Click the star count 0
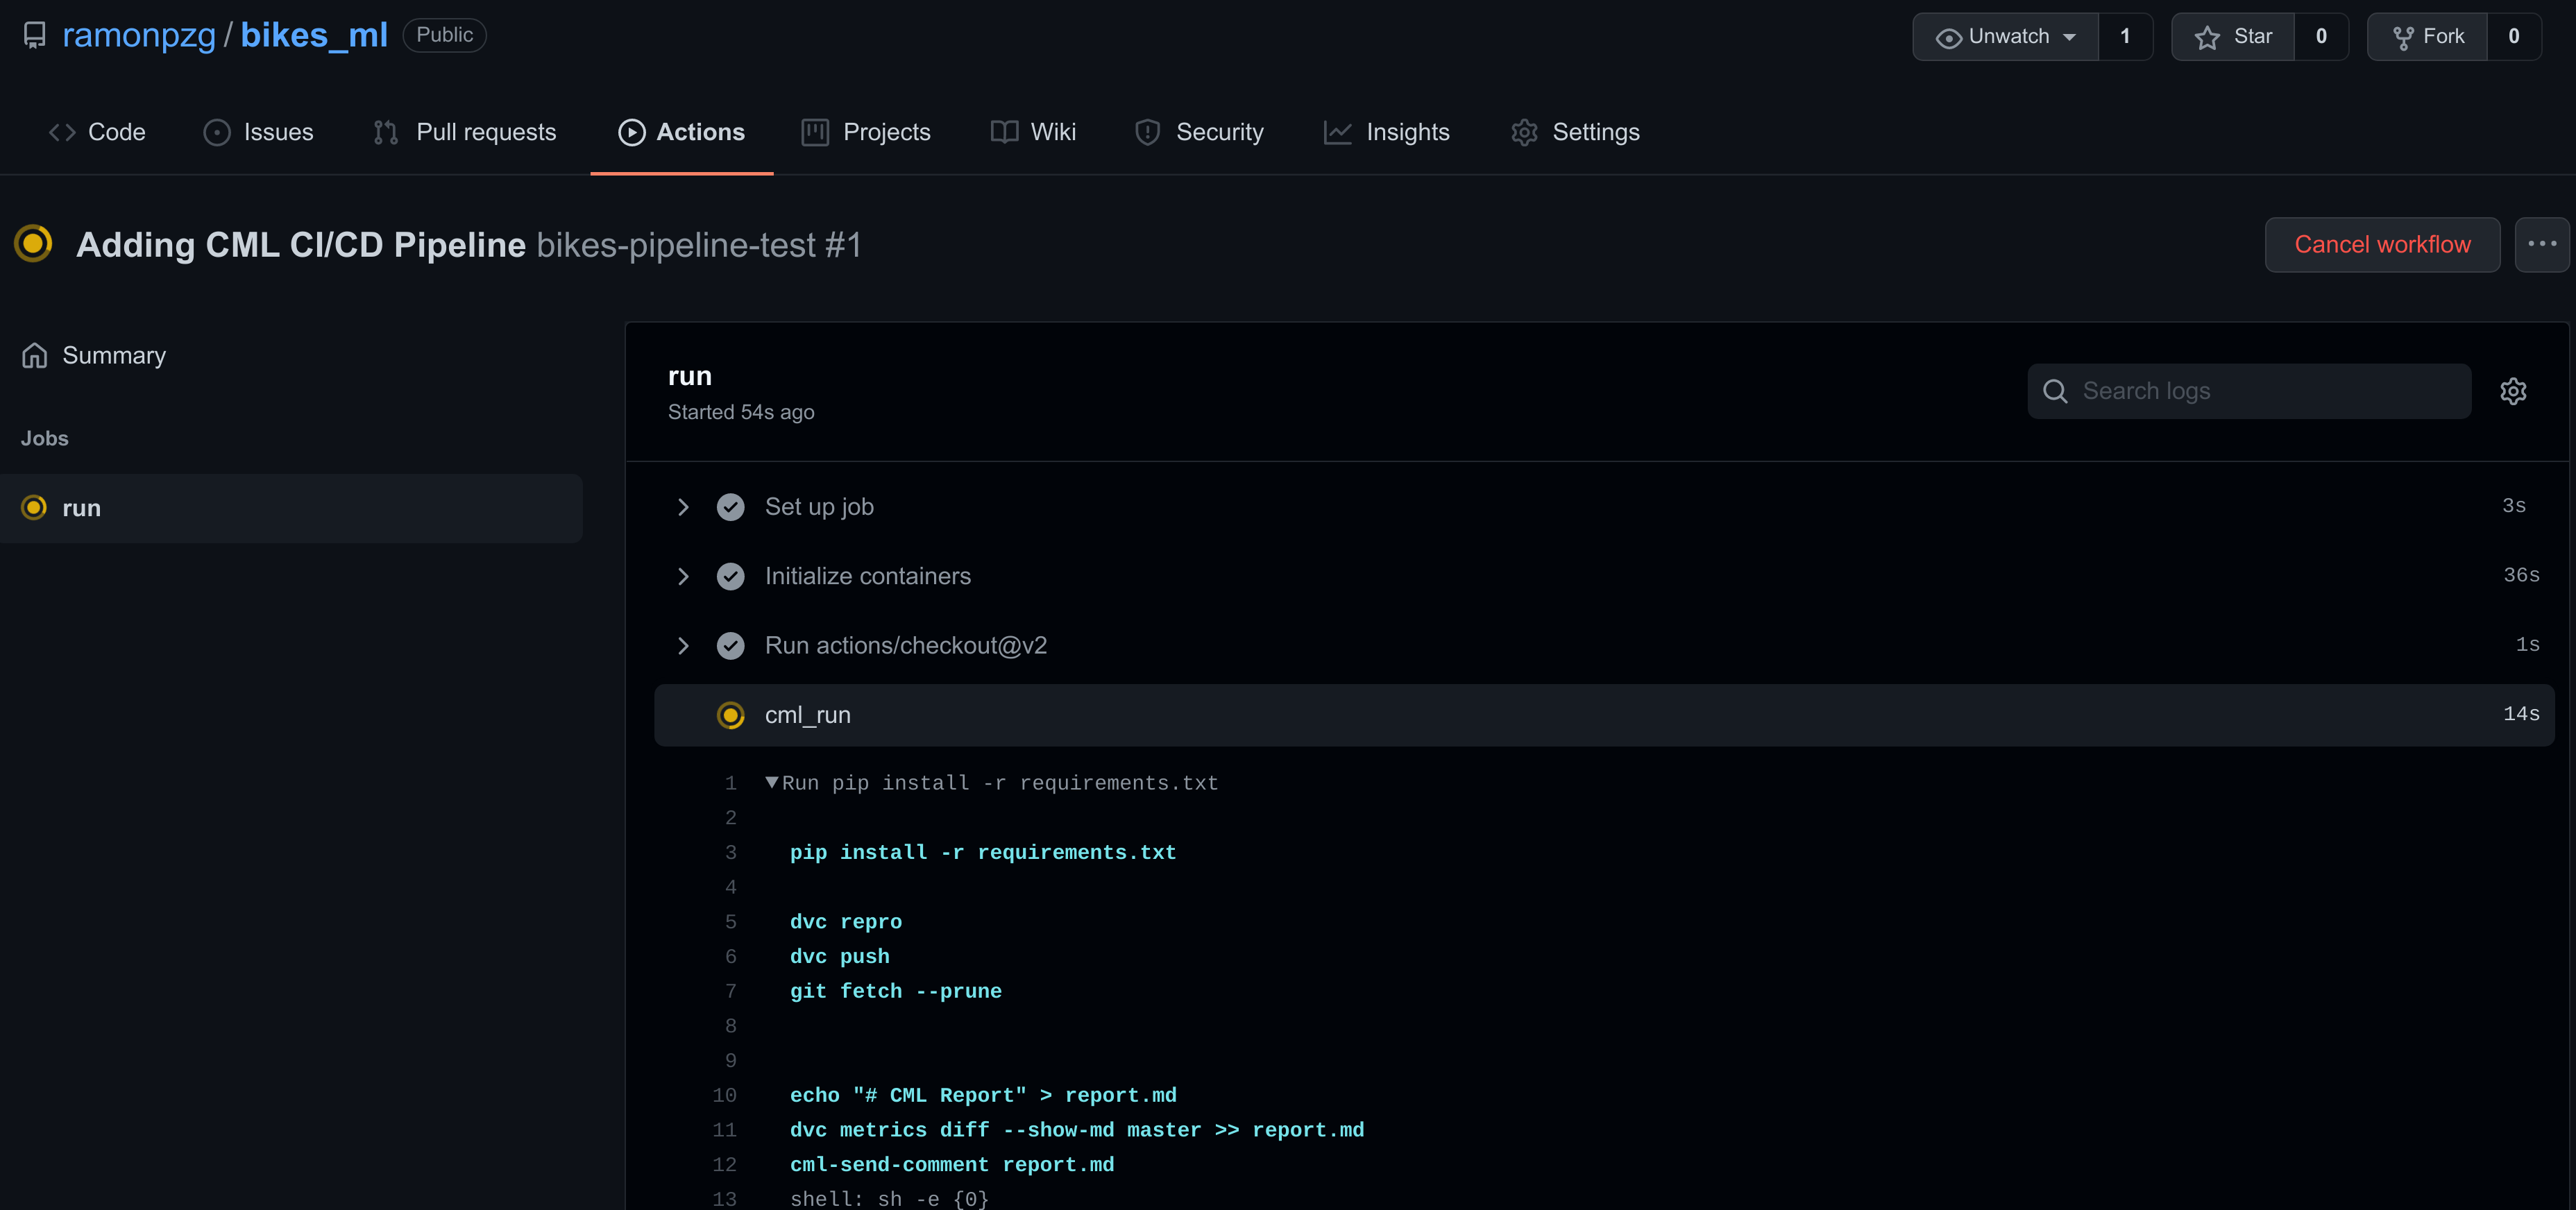This screenshot has height=1210, width=2576. [x=2321, y=37]
